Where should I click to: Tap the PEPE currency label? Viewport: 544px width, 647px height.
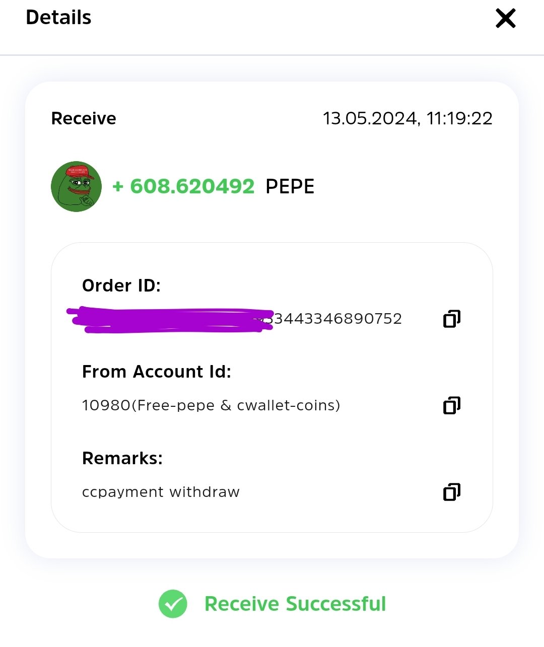290,186
